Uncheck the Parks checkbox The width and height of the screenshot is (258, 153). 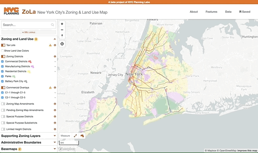(2, 76)
